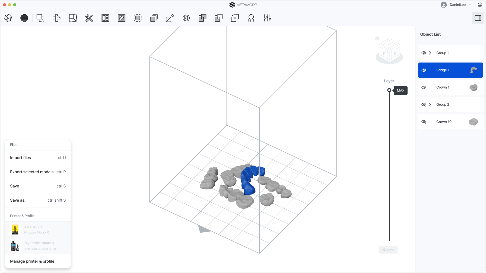
Task: Select the AI tool in the toolbar
Action: coord(8,18)
